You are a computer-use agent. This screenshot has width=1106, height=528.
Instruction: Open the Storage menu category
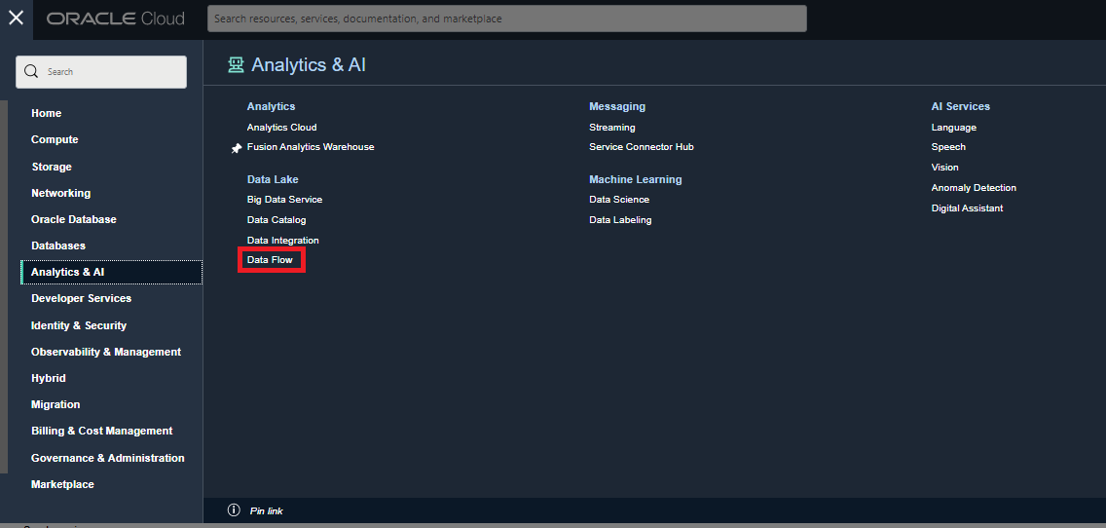click(x=52, y=167)
